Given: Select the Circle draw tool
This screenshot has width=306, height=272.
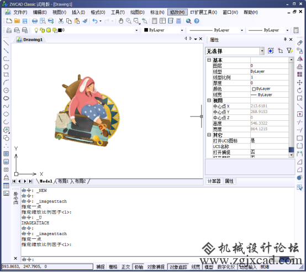Looking at the screenshot, I should pos(6,90).
